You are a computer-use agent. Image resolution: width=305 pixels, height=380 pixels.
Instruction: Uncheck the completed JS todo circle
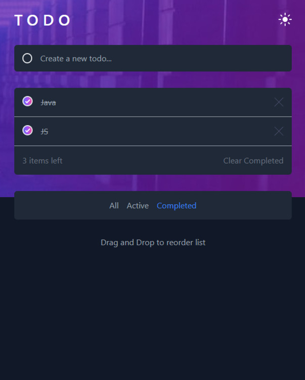(27, 130)
